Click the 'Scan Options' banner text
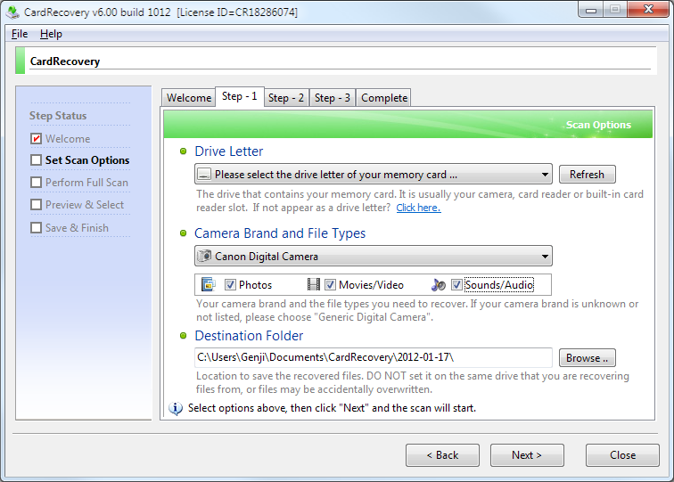 pyautogui.click(x=598, y=125)
